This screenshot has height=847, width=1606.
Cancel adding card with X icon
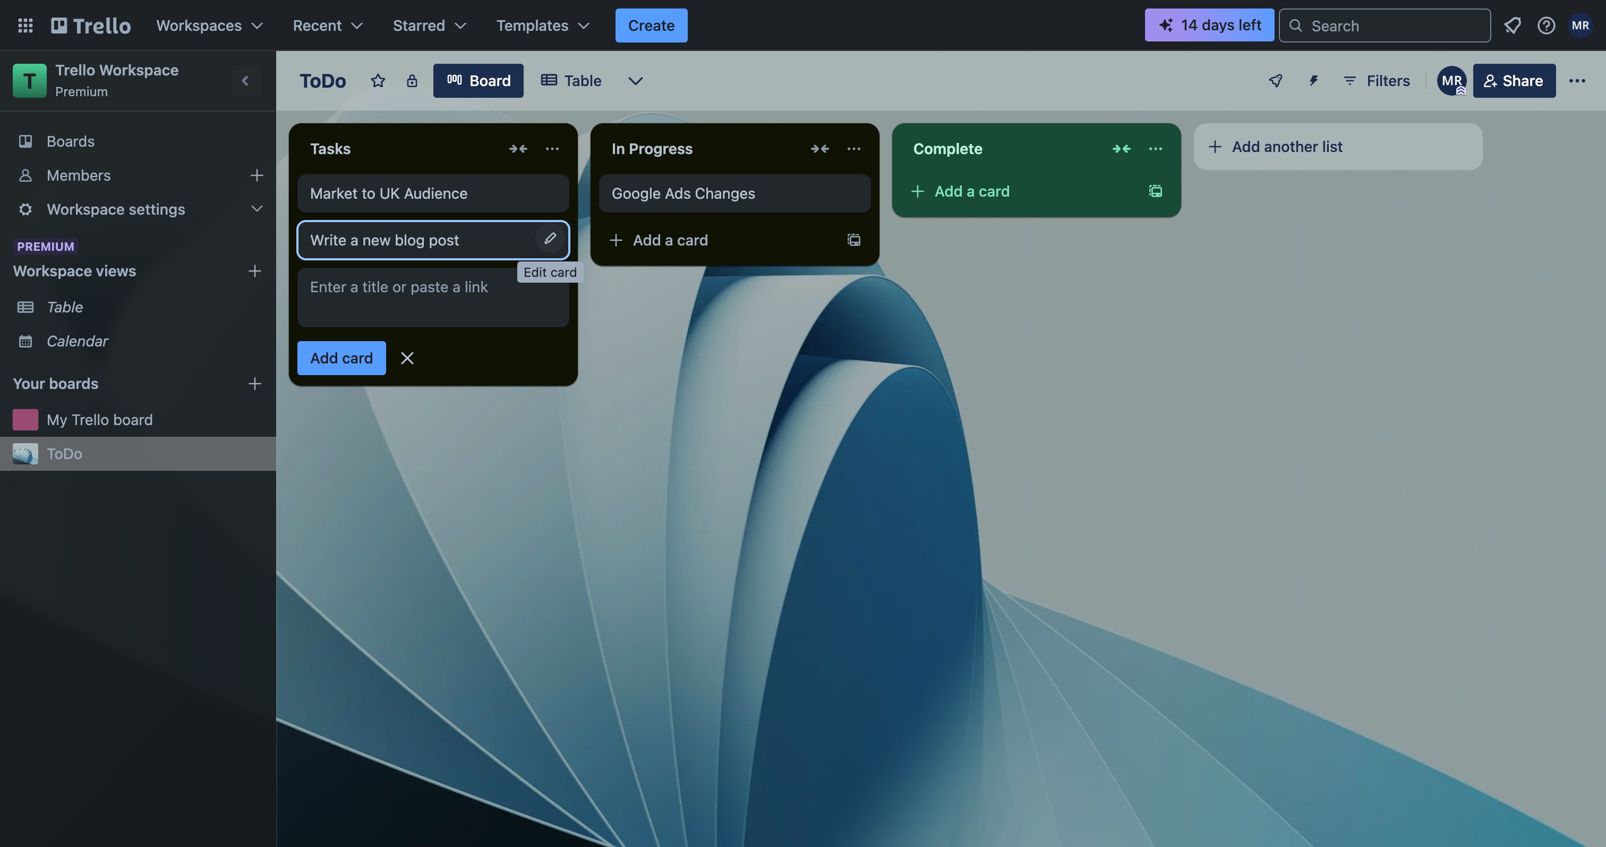[x=407, y=358]
